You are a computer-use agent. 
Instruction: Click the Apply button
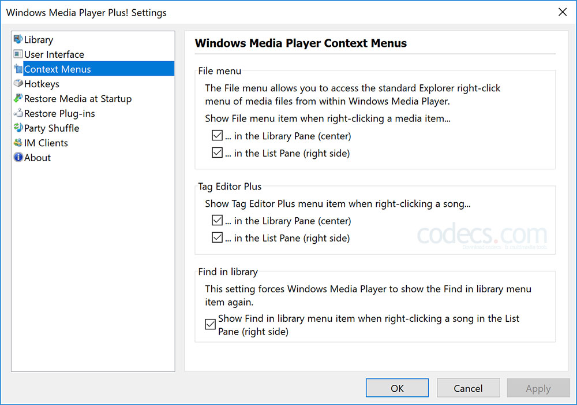pos(538,388)
